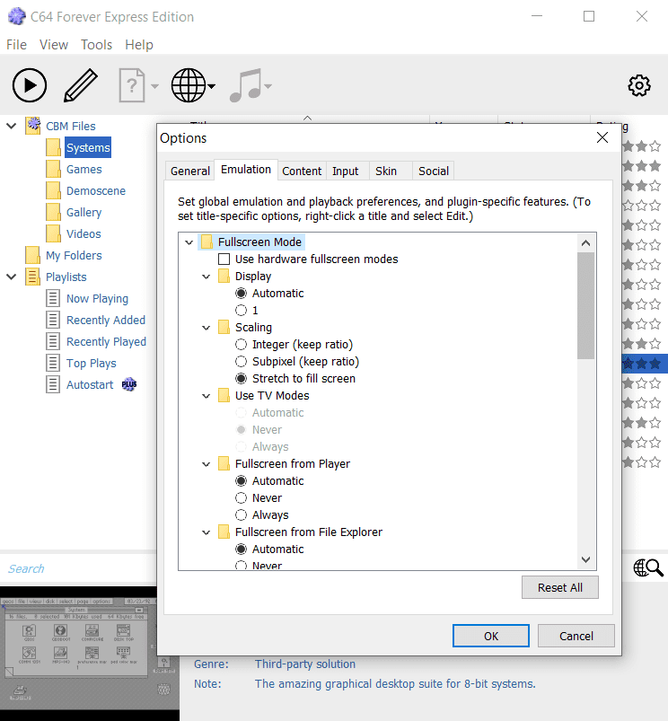Viewport: 668px width, 721px height.
Task: Collapse the Use TV Modes node
Action: pos(206,396)
